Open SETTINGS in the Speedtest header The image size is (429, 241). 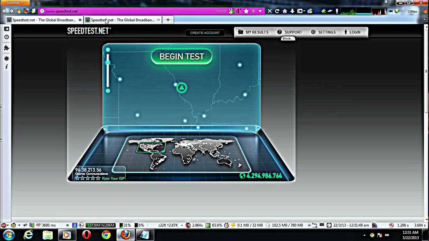click(323, 32)
